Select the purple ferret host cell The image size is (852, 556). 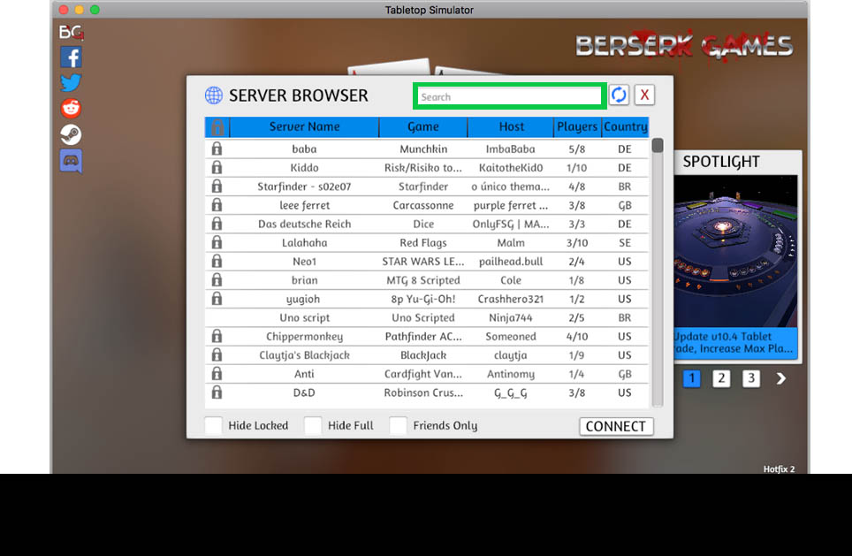[511, 205]
